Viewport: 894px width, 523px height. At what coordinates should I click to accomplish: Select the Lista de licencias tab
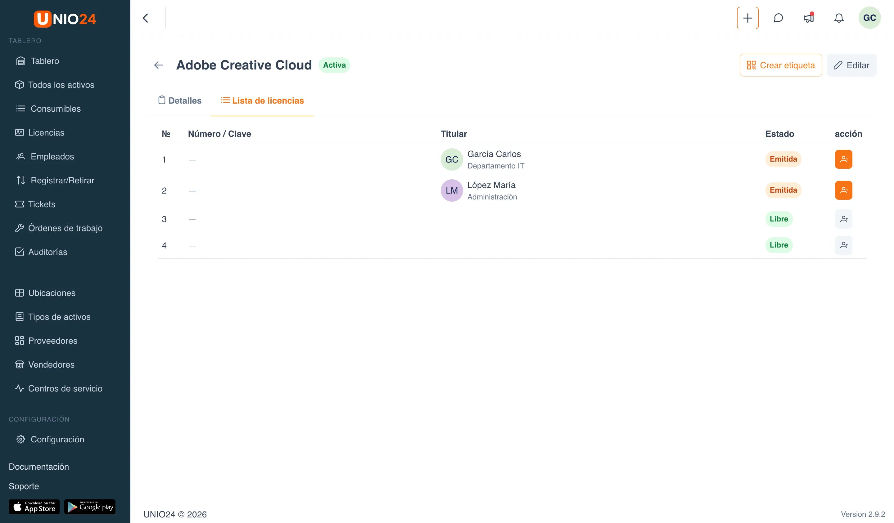[x=263, y=100]
